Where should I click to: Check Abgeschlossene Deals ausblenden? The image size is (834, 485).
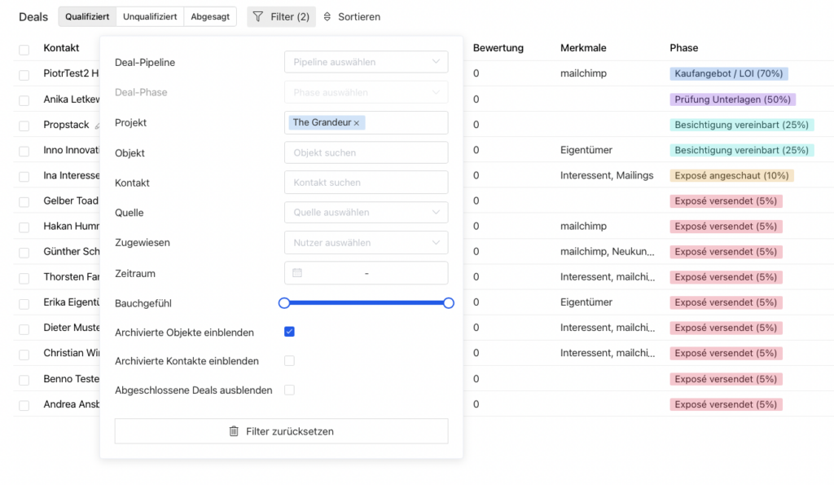click(289, 390)
